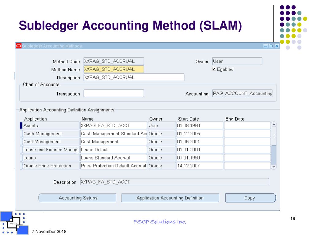Click the Owner field showing User
Viewport: 314px width, 235px height.
(237, 61)
